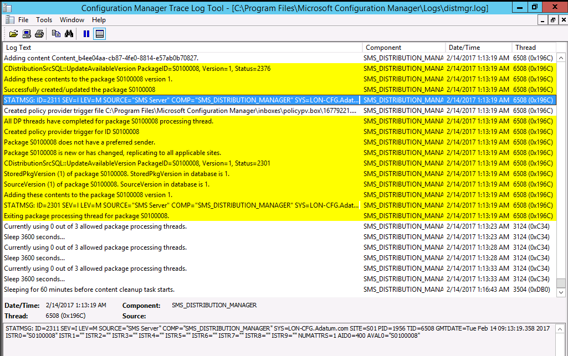568x356 pixels.
Task: Pause log updating with the pause icon
Action: [86, 34]
